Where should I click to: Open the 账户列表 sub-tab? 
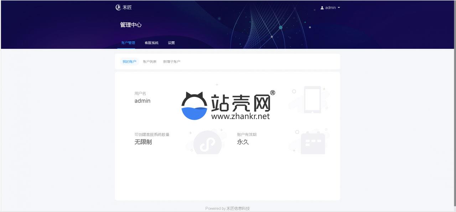150,62
